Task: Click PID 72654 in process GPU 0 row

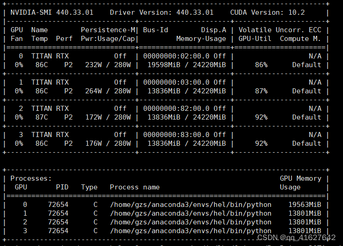Action: (x=58, y=205)
